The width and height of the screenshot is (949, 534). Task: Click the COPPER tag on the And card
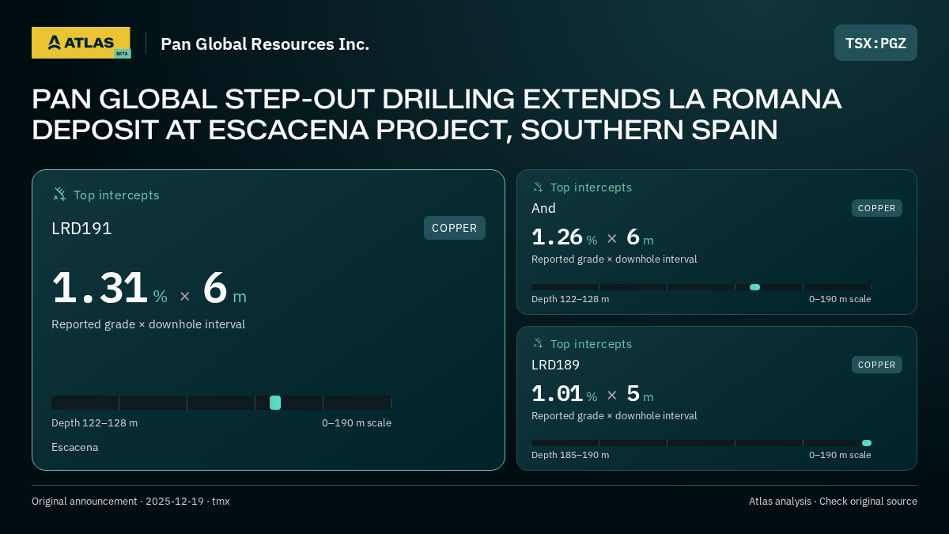pos(877,208)
